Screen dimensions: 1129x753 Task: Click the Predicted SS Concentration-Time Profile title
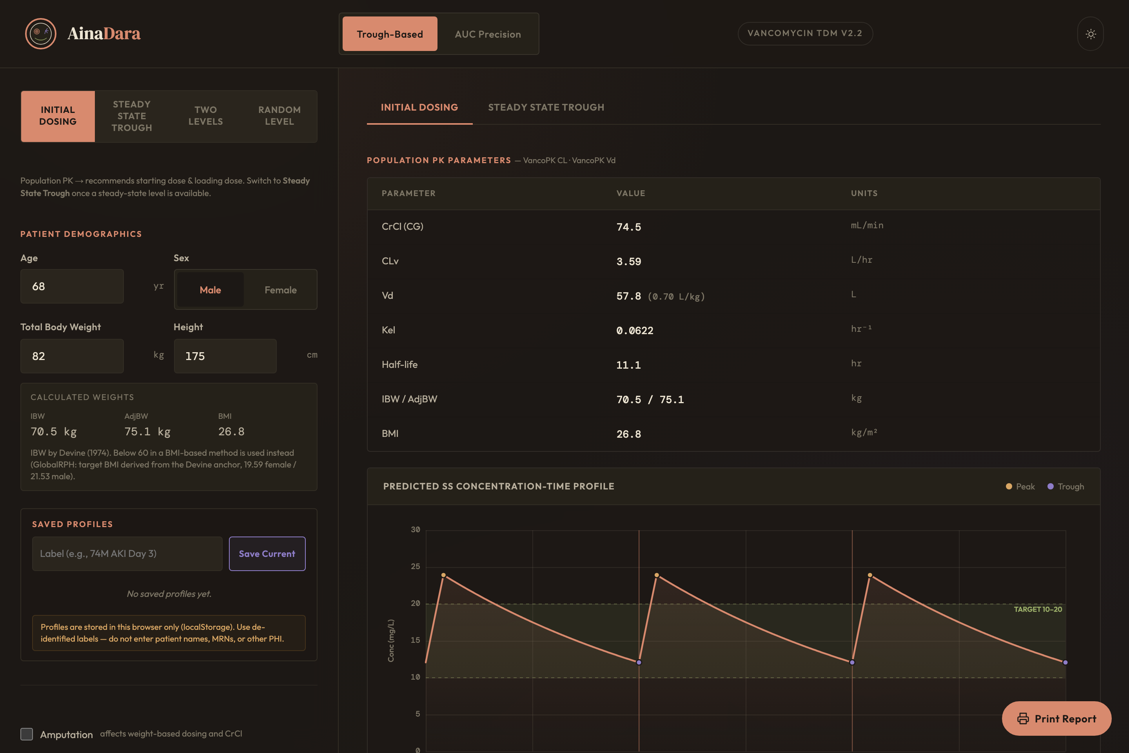[x=499, y=486]
